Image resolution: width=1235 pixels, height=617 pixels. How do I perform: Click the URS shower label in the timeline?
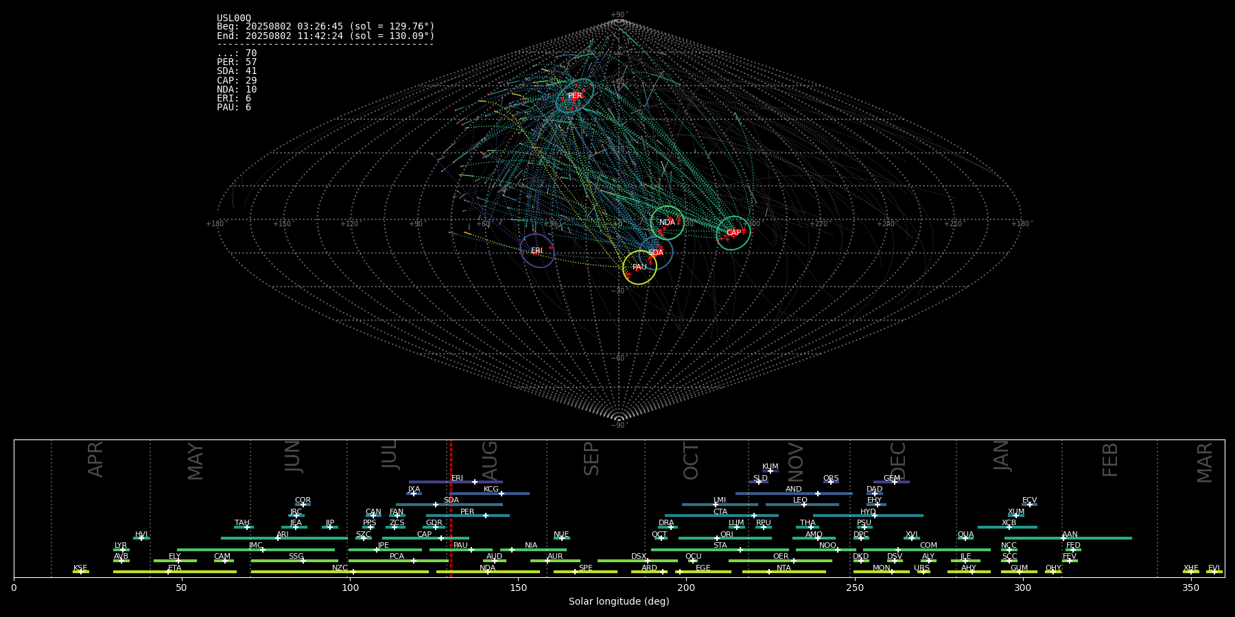click(x=921, y=568)
